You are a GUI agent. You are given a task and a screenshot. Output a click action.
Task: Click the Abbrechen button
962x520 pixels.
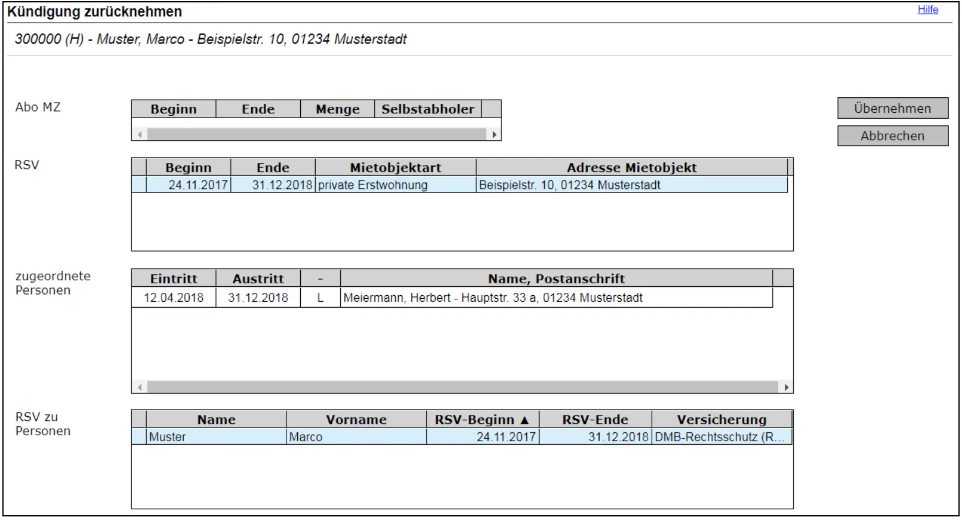892,136
